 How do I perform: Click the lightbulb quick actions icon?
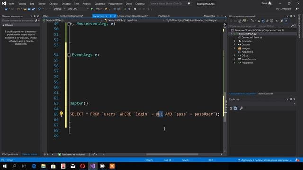click(61, 114)
